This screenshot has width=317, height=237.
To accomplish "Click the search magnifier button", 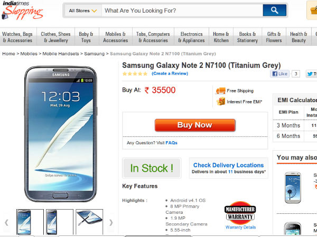I will point(274,10).
